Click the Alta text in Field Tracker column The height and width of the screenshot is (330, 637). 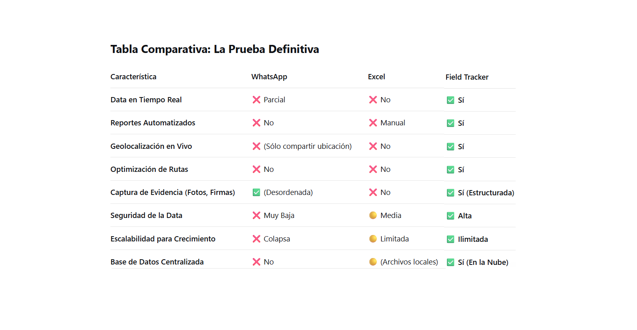click(x=465, y=216)
